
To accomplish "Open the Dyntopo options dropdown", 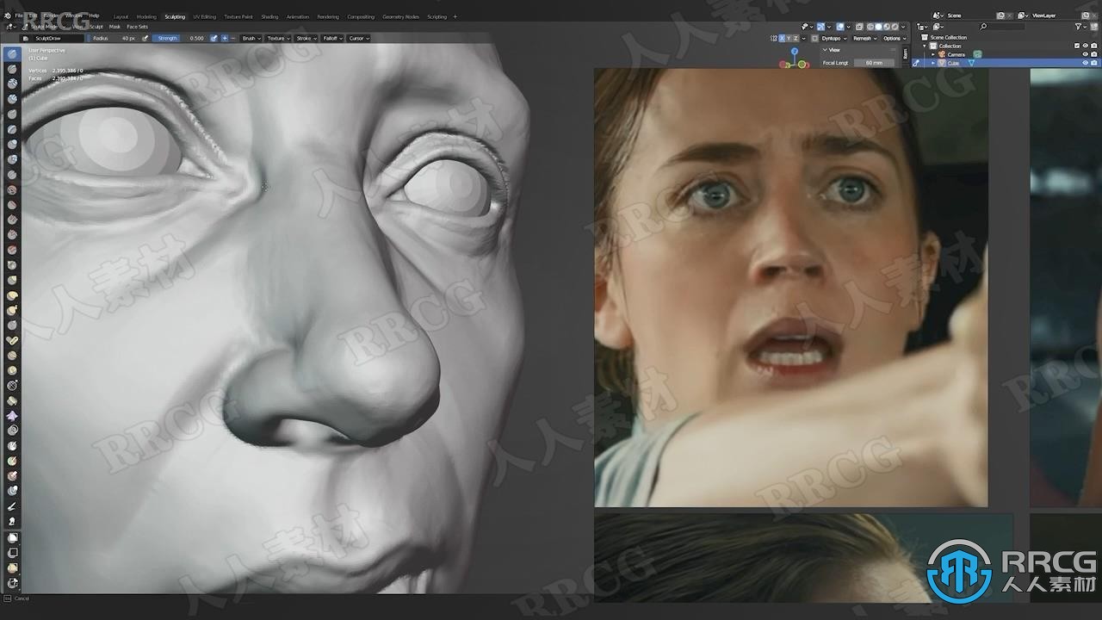I will click(834, 39).
